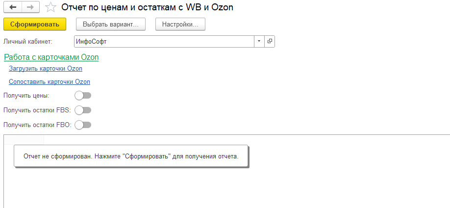Click Сопоставить карточки Ozon link
The width and height of the screenshot is (450, 208).
click(x=50, y=82)
